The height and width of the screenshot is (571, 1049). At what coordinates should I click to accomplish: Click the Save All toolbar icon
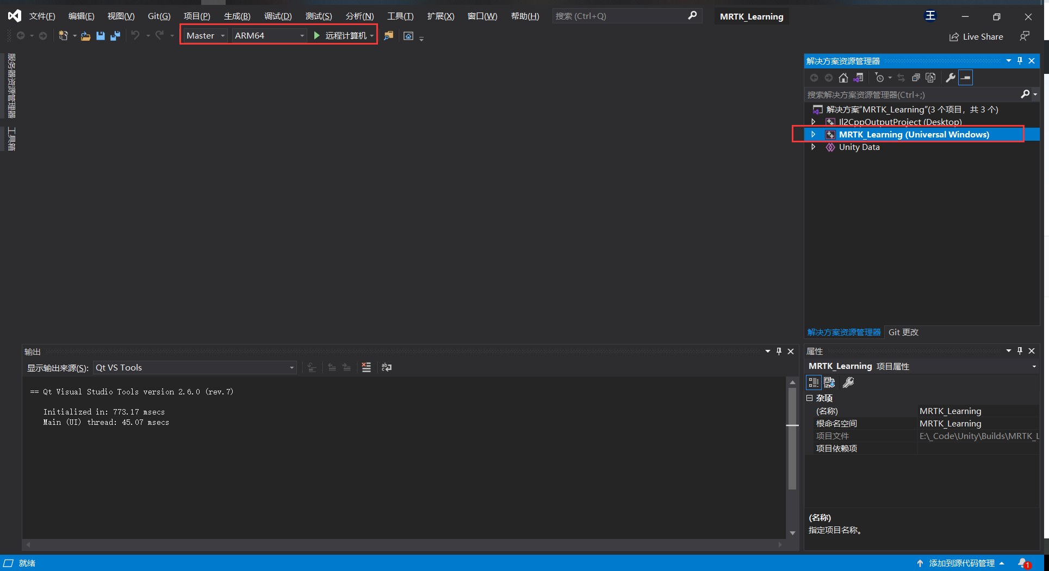[115, 36]
